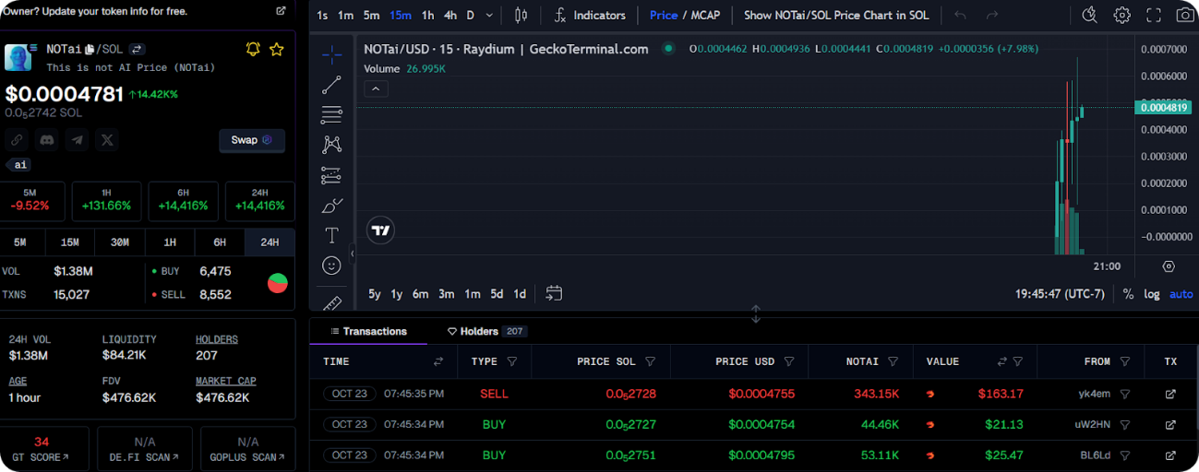
Task: Click the chart axis settings icon
Action: point(1169,266)
